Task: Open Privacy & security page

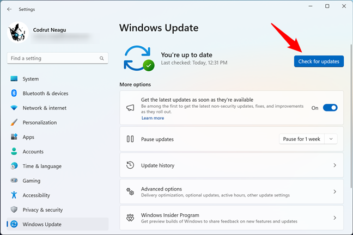Action: click(x=42, y=210)
